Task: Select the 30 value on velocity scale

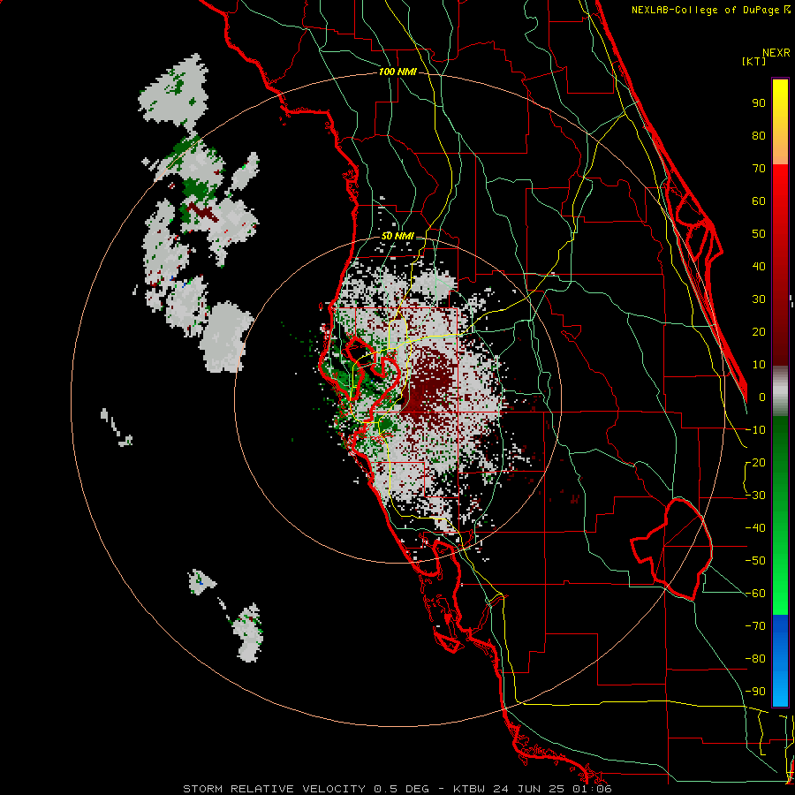Action: (x=759, y=299)
